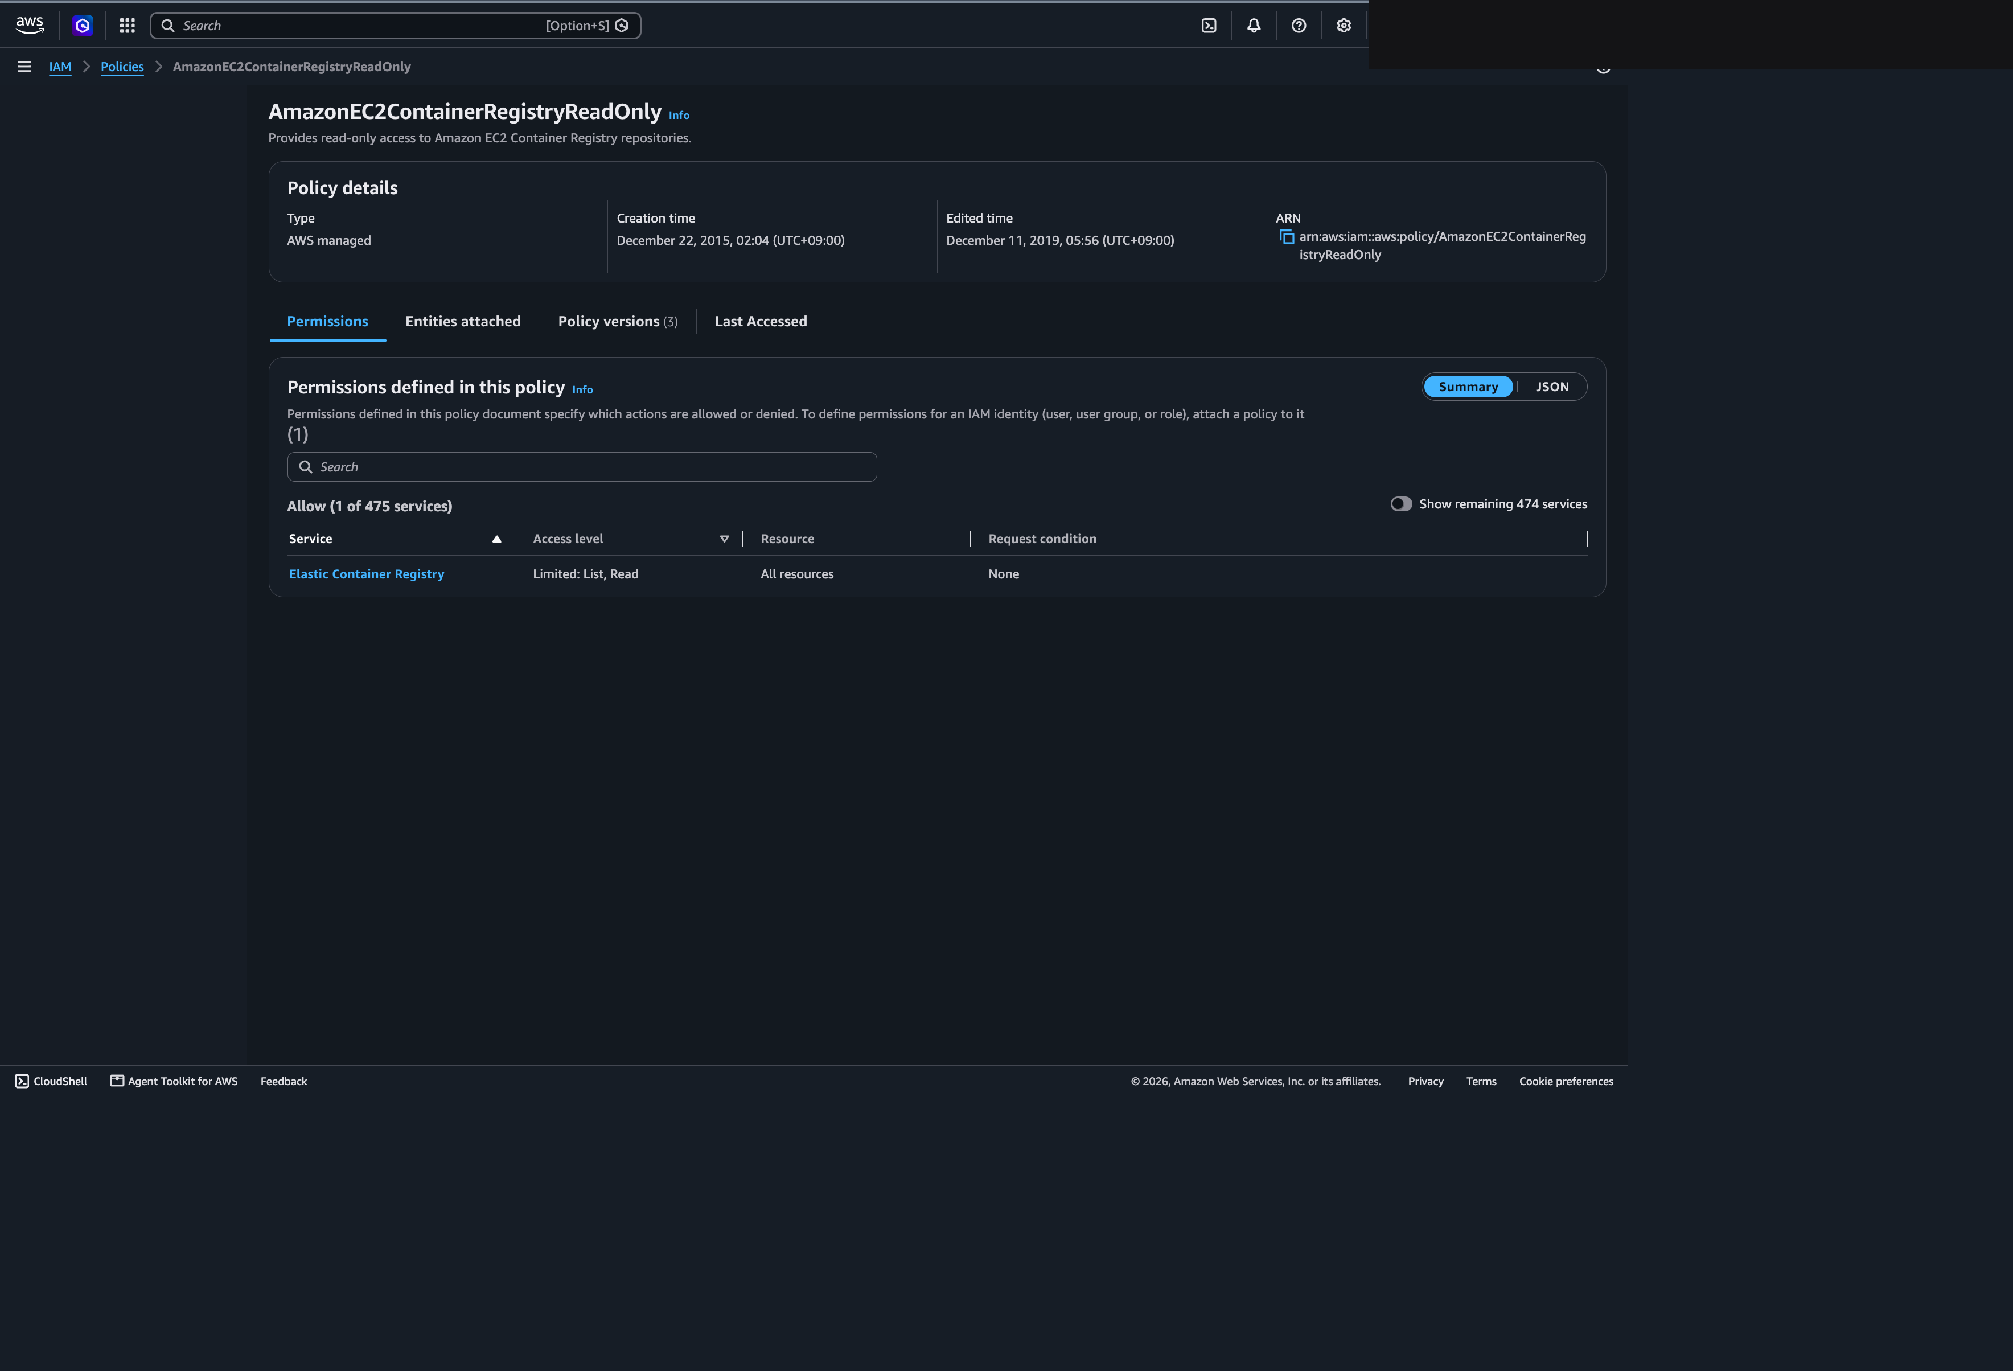Image resolution: width=2013 pixels, height=1371 pixels.
Task: Open Info beside Permissions defined in this policy
Action: 583,390
